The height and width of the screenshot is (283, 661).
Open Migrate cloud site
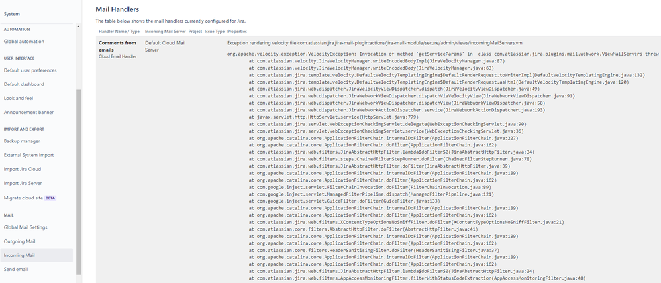pos(23,198)
